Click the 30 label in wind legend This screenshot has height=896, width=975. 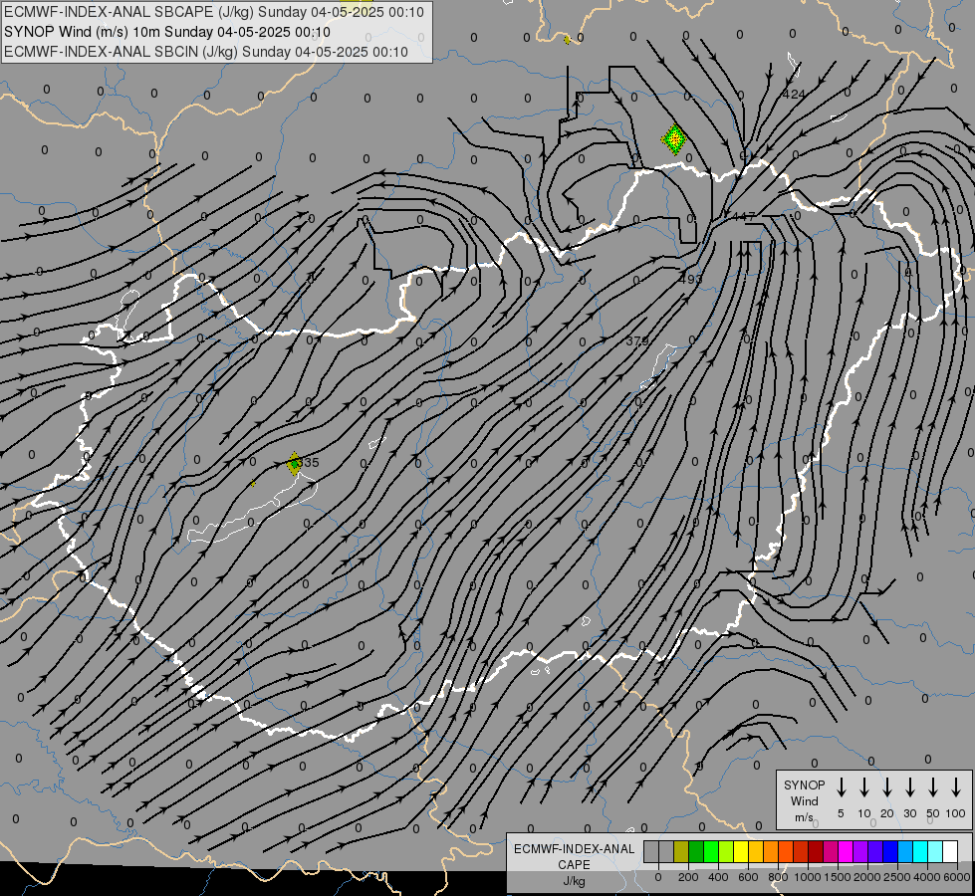click(x=909, y=813)
